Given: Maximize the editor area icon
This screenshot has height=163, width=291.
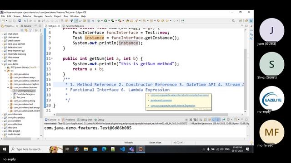Looking at the screenshot, I should tap(246, 26).
